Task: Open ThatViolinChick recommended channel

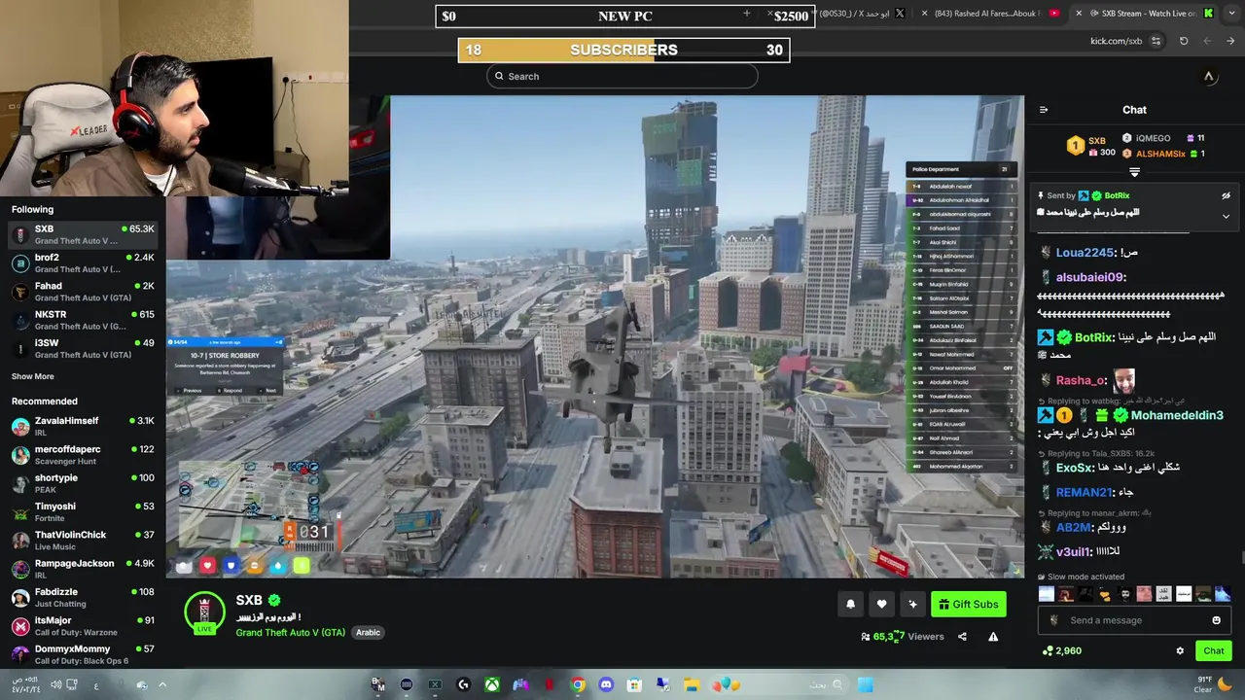Action: pyautogui.click(x=83, y=540)
